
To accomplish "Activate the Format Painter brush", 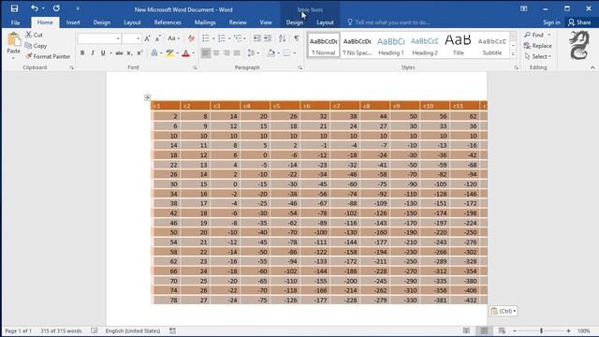I will 48,56.
